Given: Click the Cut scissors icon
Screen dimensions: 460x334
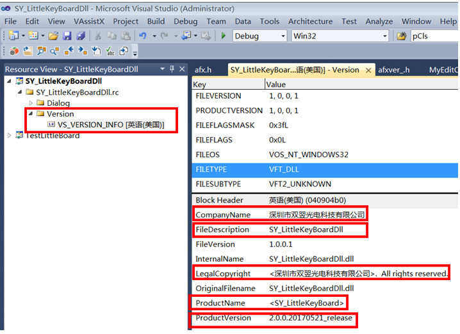Looking at the screenshot, I should (99, 36).
